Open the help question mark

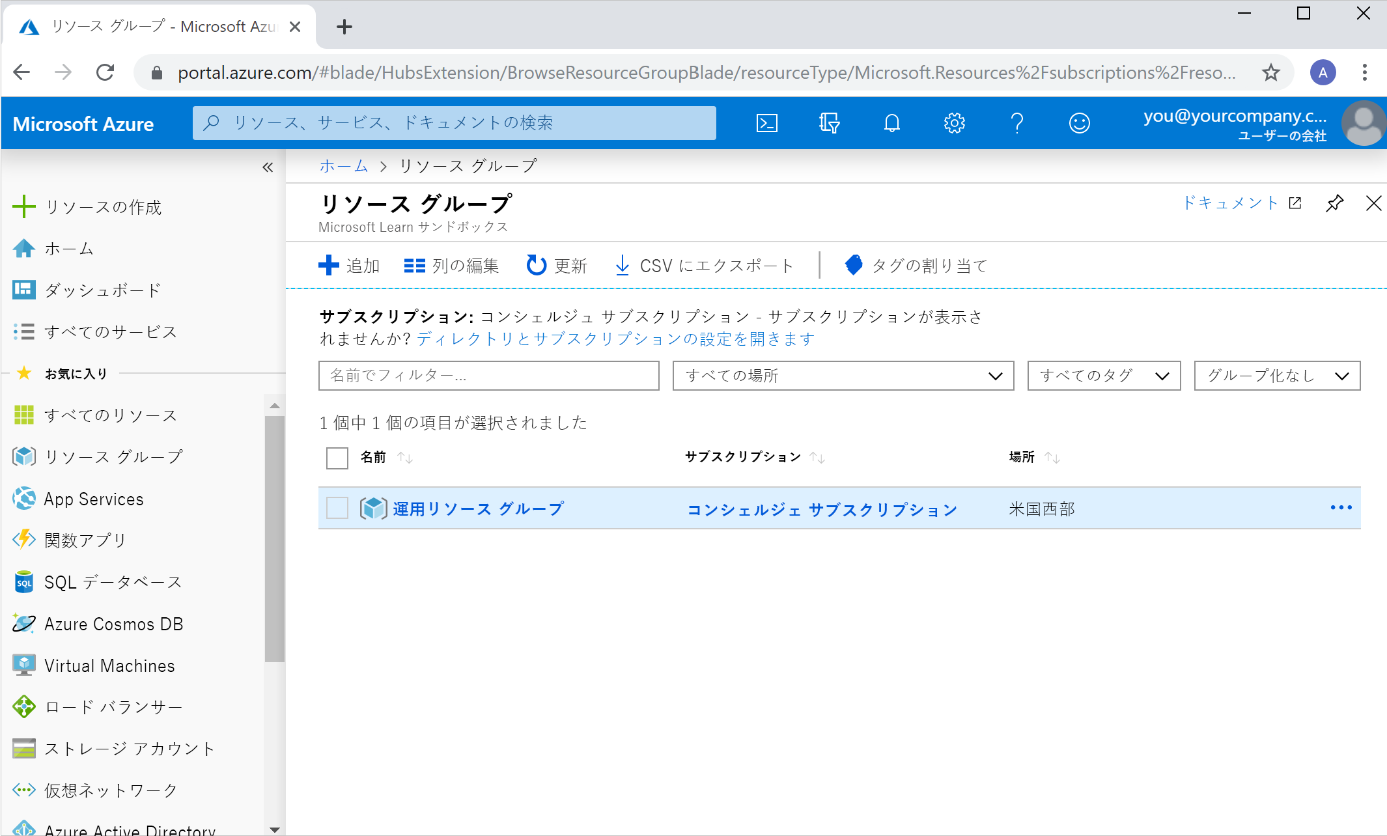1016,123
